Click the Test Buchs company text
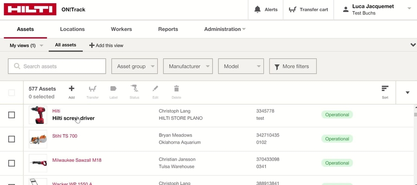417x185 pixels. pos(364,13)
